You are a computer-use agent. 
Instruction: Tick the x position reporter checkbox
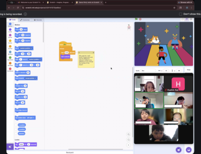16,125
